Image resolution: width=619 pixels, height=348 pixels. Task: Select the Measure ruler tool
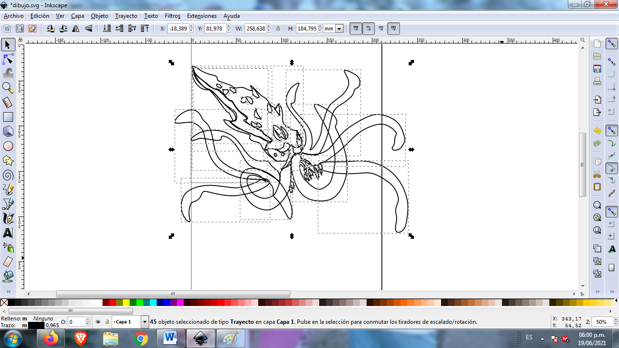click(x=8, y=102)
